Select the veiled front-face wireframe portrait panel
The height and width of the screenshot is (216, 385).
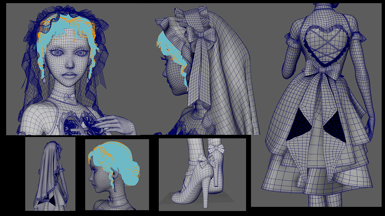[73, 69]
